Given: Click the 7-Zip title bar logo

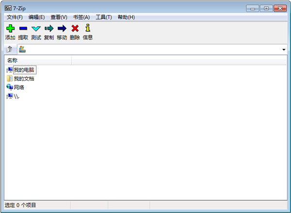Looking at the screenshot, I should pos(8,8).
